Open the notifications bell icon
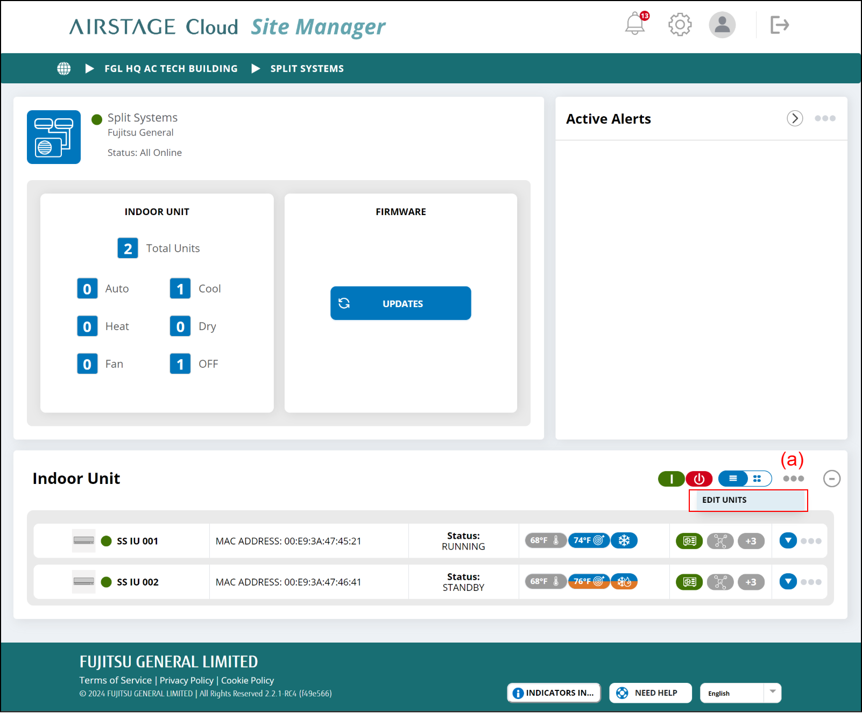The height and width of the screenshot is (713, 862). coord(635,25)
